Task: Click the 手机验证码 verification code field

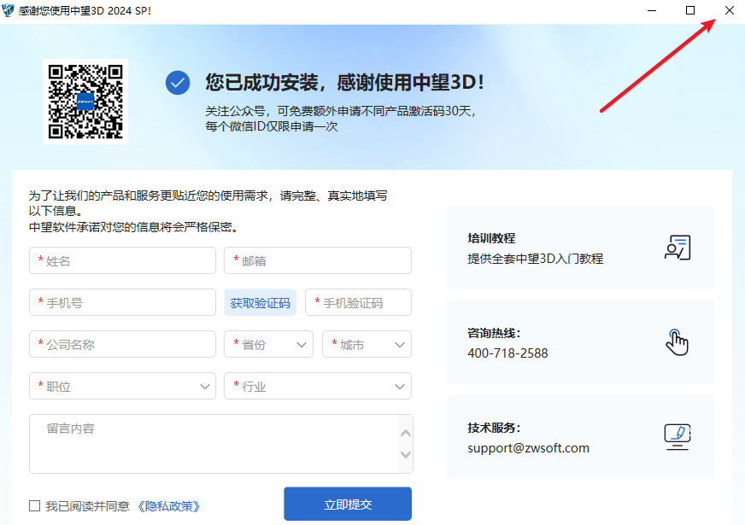Action: point(358,302)
